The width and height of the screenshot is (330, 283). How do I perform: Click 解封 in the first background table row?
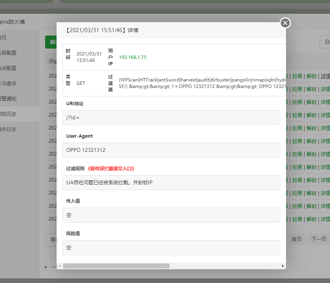click(x=312, y=76)
